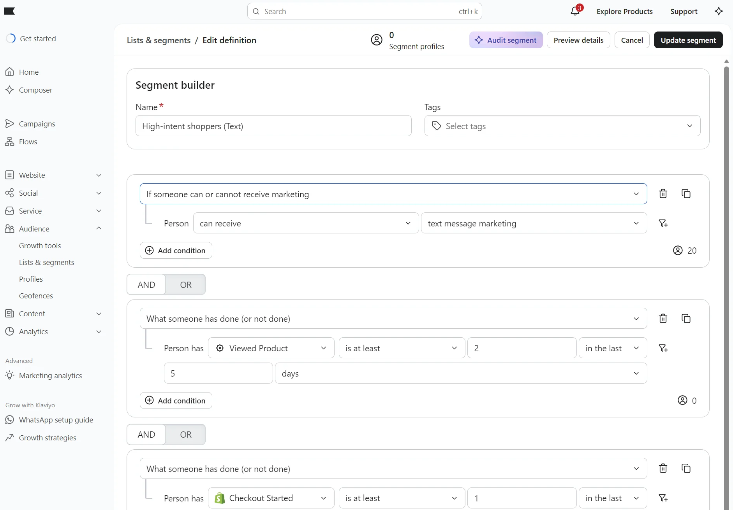This screenshot has height=510, width=733.
Task: Delete the Viewed Product condition group
Action: click(663, 319)
